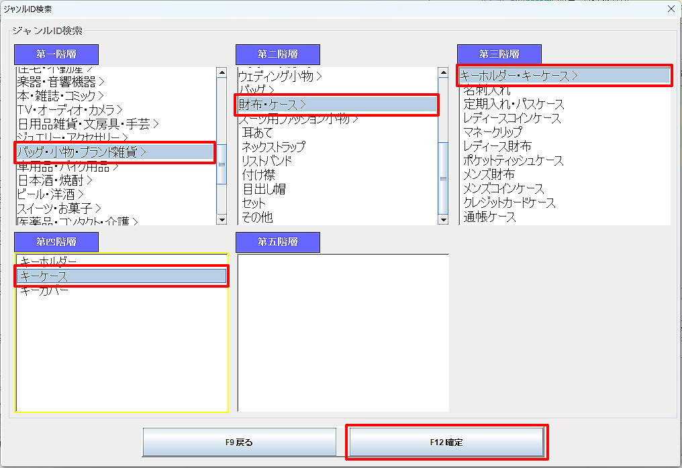
Task: Click the 第四階層 header button
Action: tap(56, 241)
